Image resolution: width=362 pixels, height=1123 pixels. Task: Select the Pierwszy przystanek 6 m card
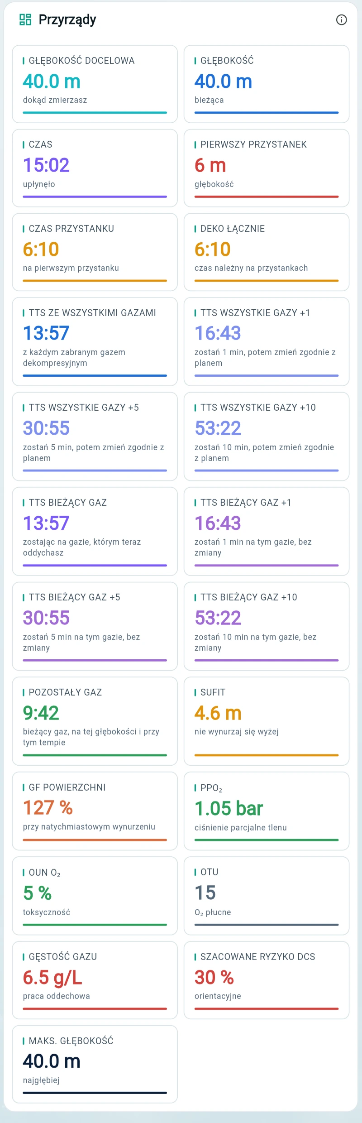[267, 168]
